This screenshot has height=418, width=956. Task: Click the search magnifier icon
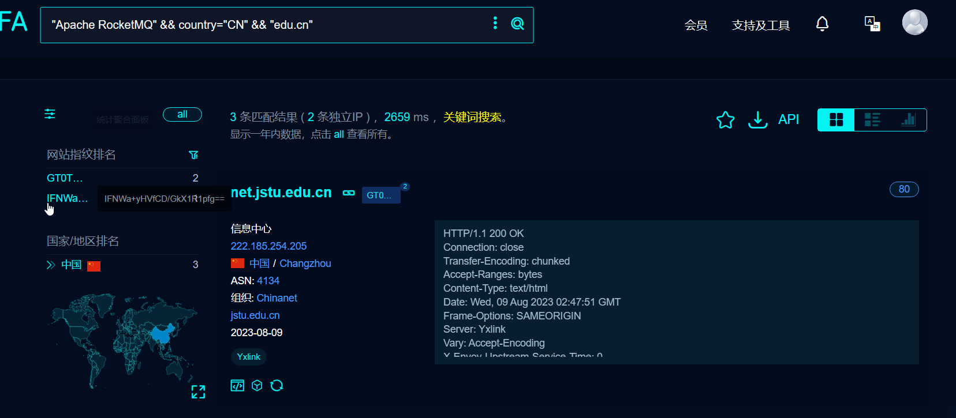click(x=517, y=24)
